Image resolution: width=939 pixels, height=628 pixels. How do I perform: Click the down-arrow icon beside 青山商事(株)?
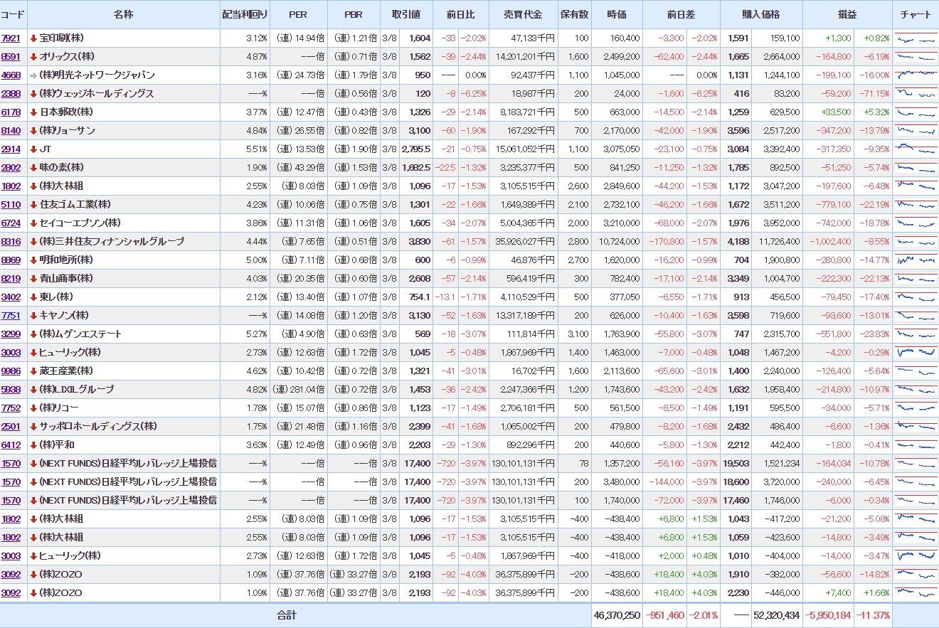coord(33,279)
